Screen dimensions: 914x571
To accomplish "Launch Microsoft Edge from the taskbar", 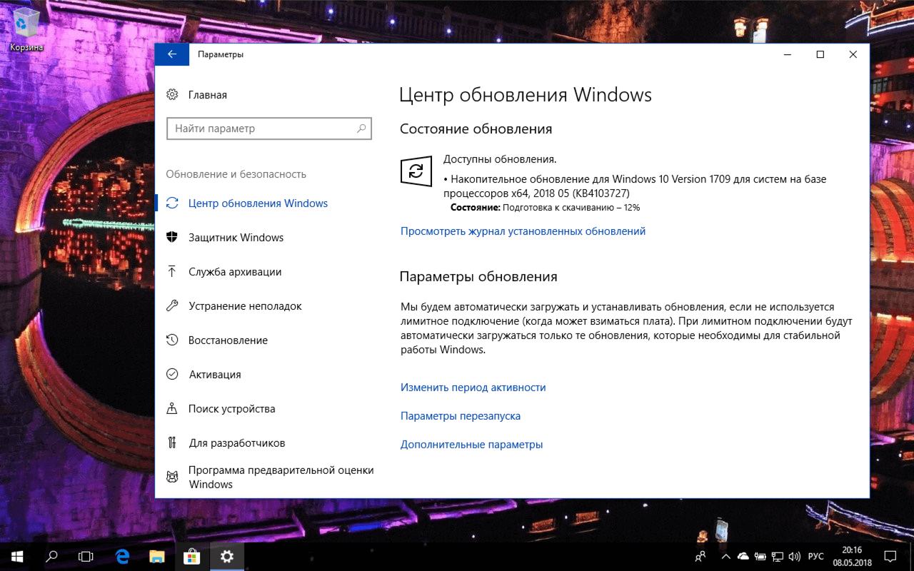I will (x=121, y=556).
